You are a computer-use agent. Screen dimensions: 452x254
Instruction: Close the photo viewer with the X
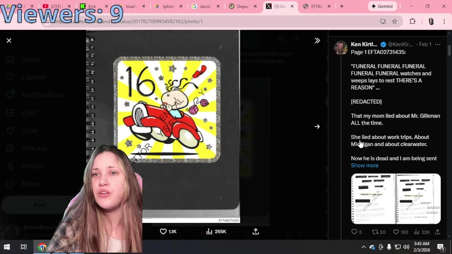[x=9, y=41]
